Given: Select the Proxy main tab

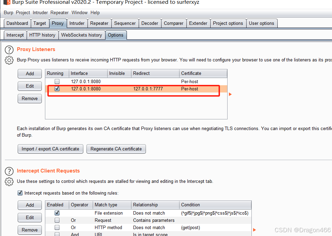Looking at the screenshot, I should click(x=58, y=23).
